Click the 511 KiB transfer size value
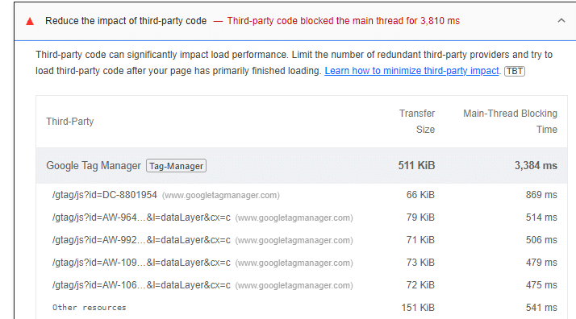This screenshot has width=576, height=319. (x=416, y=166)
